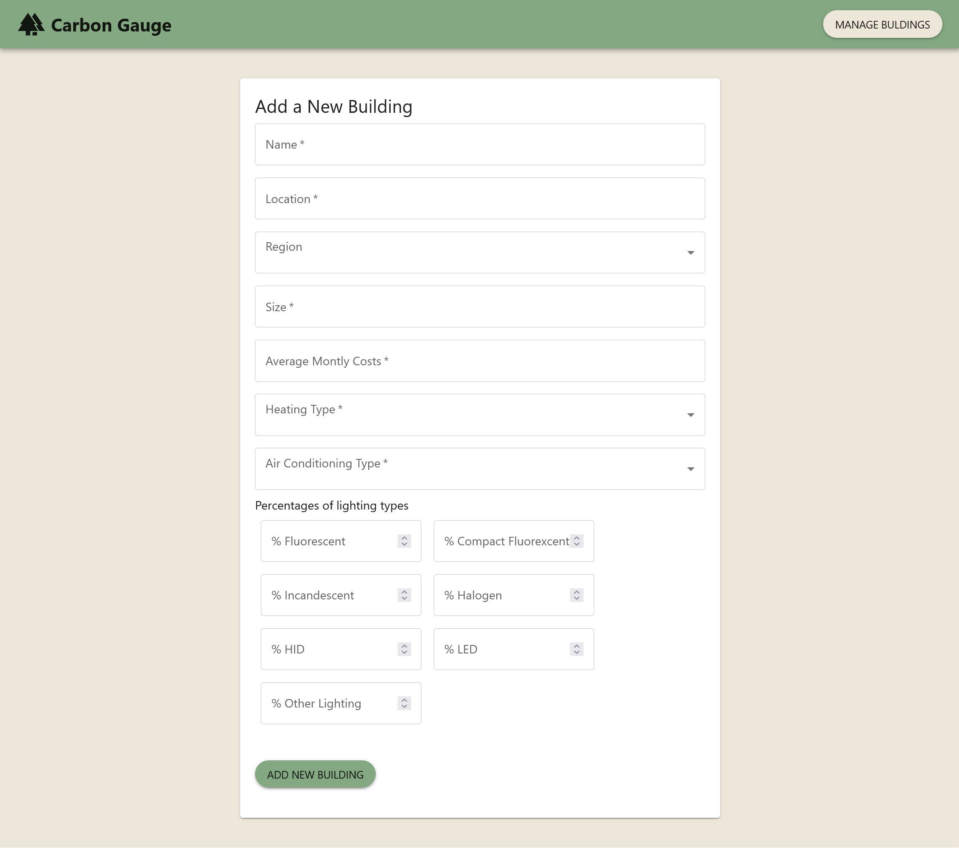Open the Air Conditioning Type dropdown
This screenshot has width=959, height=848.
pos(479,469)
